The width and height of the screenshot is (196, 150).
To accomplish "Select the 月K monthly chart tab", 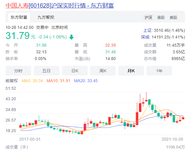I will [x=131, y=71].
